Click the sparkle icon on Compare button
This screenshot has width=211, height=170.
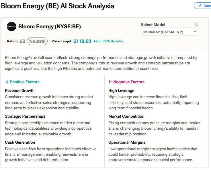click(200, 5)
